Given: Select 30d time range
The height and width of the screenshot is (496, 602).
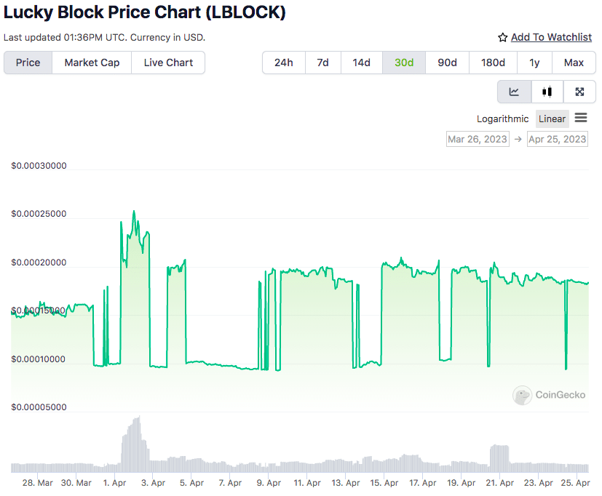Looking at the screenshot, I should (x=404, y=63).
